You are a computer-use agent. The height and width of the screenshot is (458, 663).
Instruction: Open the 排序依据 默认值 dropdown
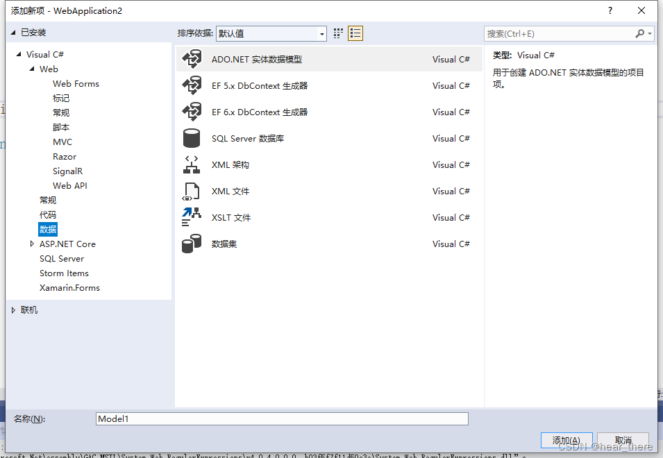[271, 33]
